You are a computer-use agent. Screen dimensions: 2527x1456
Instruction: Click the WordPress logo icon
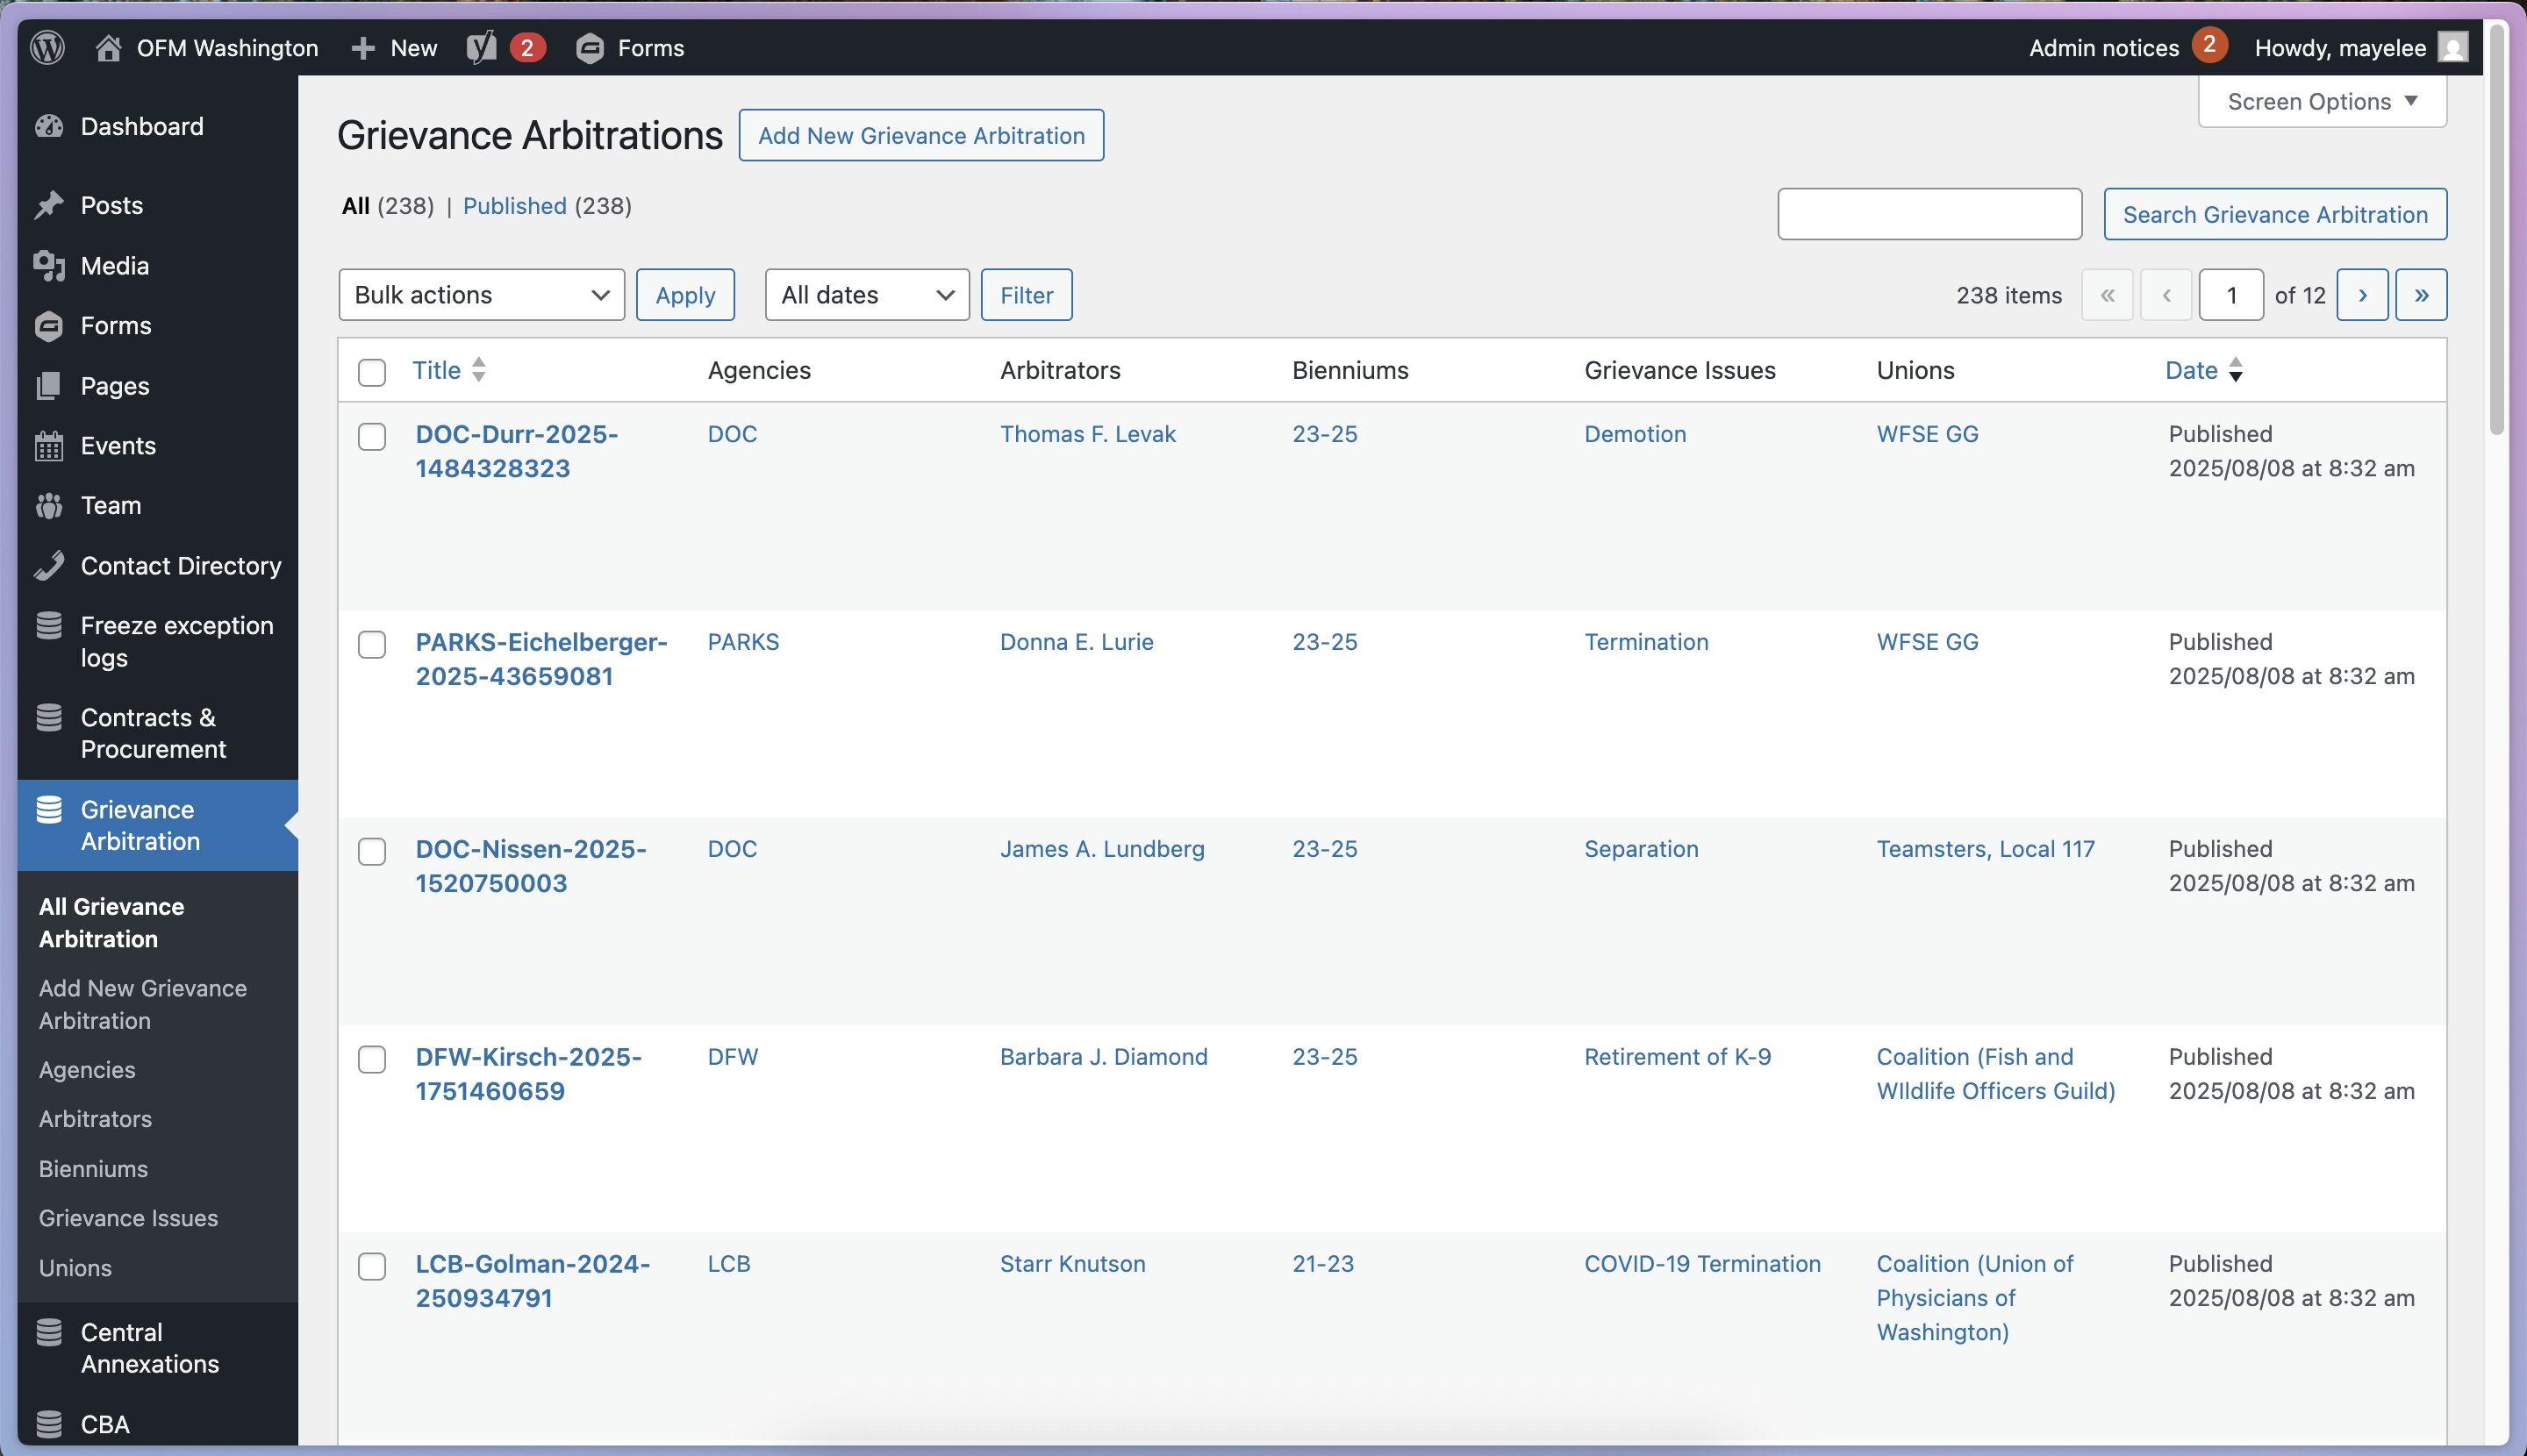47,47
